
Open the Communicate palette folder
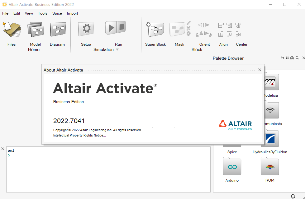[272, 110]
